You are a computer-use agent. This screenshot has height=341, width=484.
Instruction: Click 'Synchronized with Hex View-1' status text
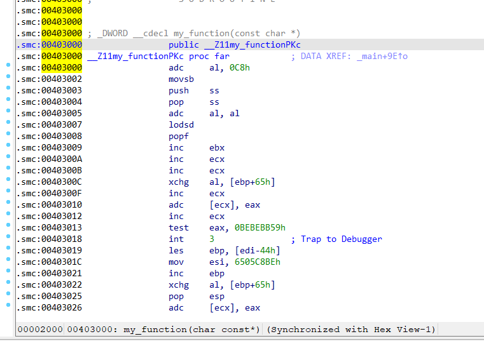351,330
